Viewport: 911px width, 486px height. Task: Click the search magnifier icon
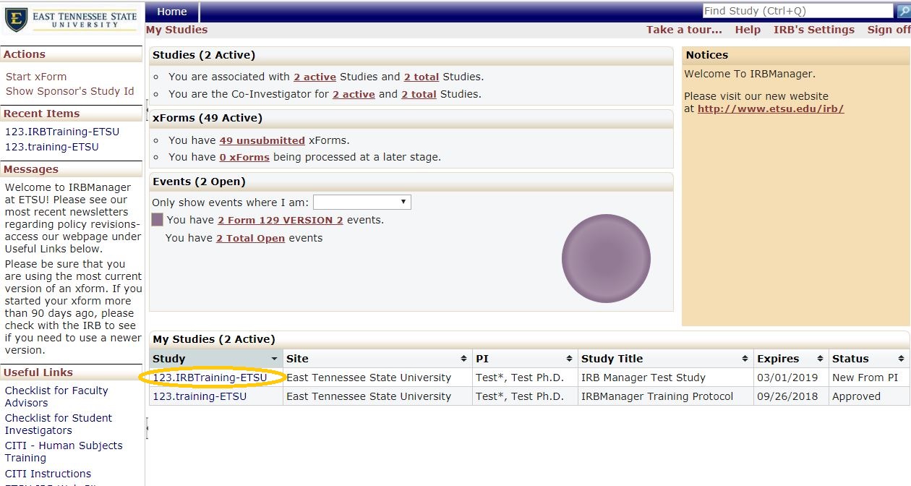902,12
